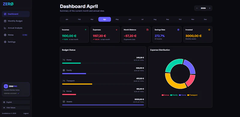Select the Nov month tab

point(193,19)
